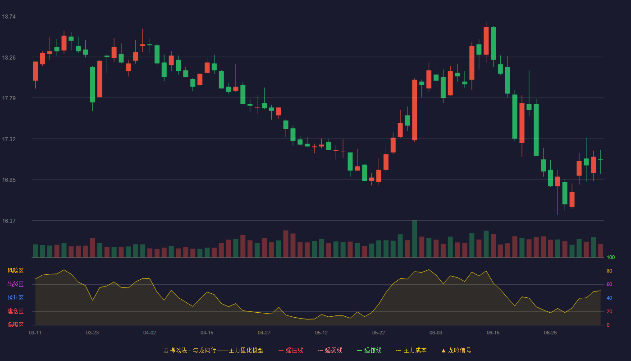
Task: Select the 出货区 zone label
Action: pos(15,284)
